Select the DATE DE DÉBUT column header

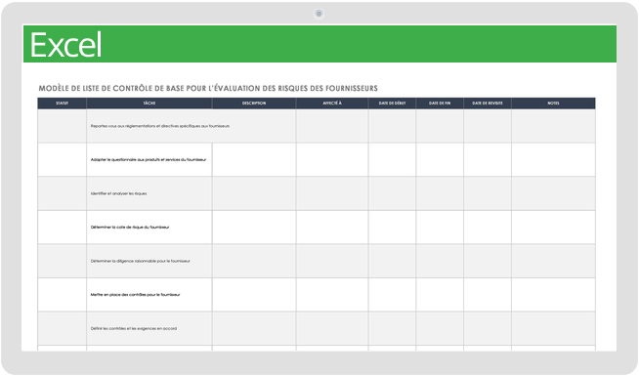[x=392, y=104]
